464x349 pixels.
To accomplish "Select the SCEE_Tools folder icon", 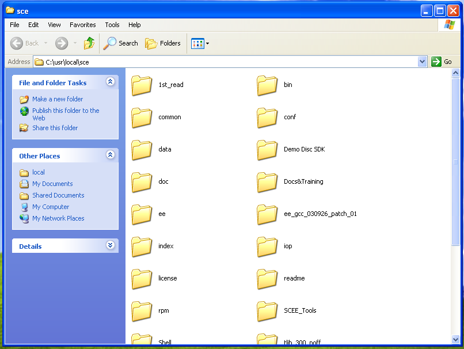I will (x=267, y=311).
